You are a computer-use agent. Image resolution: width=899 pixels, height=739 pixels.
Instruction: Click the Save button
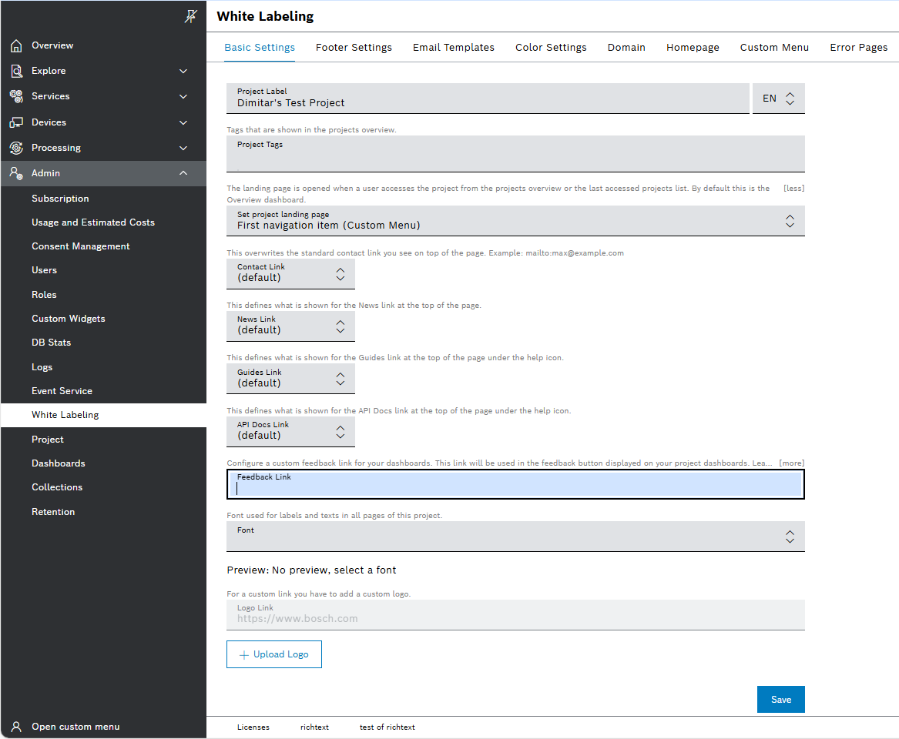780,700
